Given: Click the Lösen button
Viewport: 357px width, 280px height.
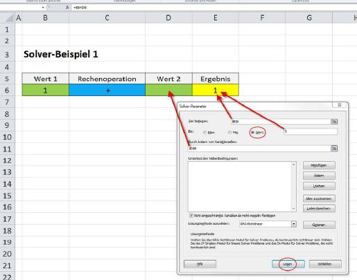Looking at the screenshot, I should click(288, 264).
